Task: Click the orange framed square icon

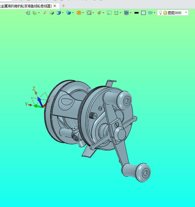Action: point(89,13)
